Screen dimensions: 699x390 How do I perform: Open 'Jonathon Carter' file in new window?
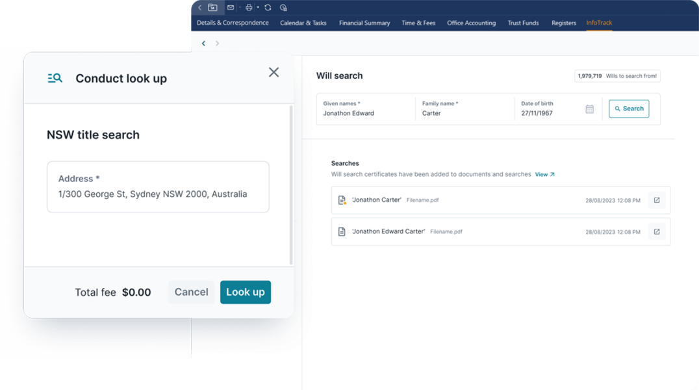656,200
